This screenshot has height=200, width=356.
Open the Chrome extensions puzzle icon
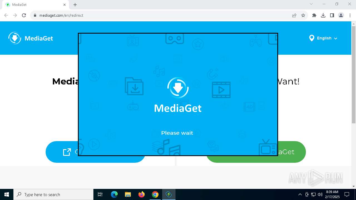(314, 15)
